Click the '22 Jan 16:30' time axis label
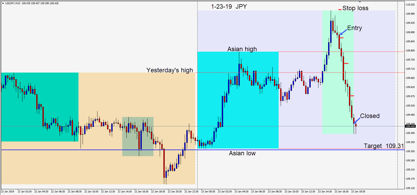 pos(141,192)
